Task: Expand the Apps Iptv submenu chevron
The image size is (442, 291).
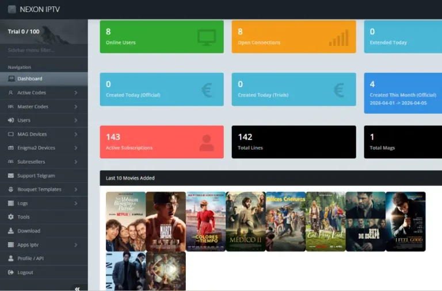Action: (76, 245)
